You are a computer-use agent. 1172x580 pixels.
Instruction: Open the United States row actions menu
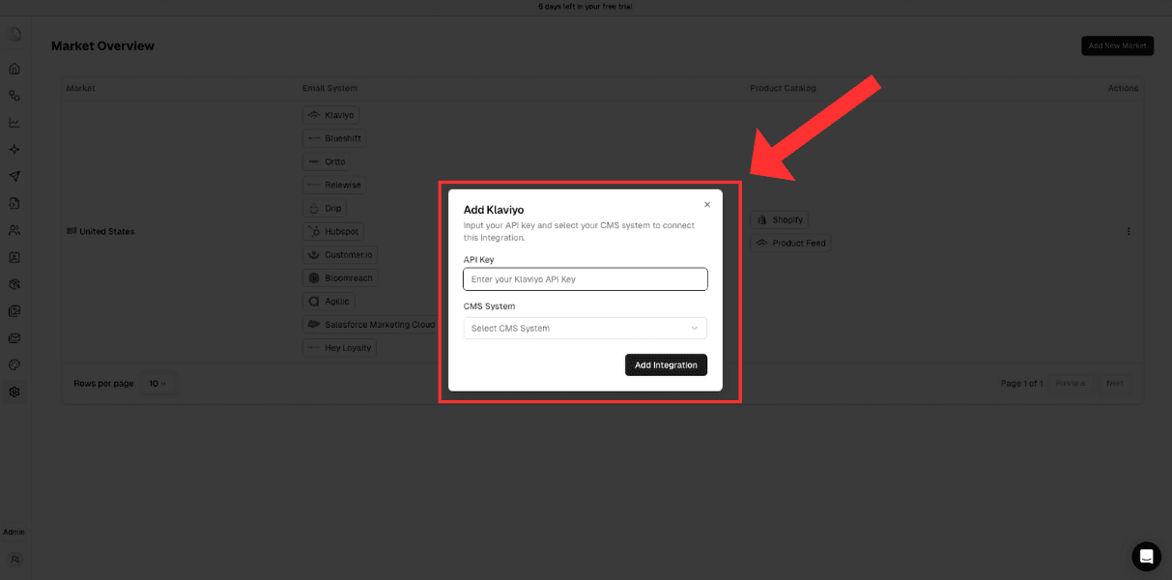(1129, 231)
